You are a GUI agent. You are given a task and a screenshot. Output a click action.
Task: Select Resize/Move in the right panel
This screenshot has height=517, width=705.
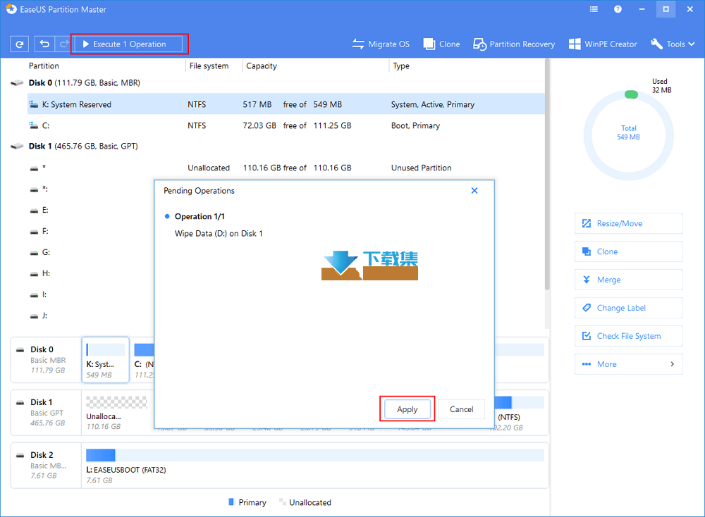(628, 223)
